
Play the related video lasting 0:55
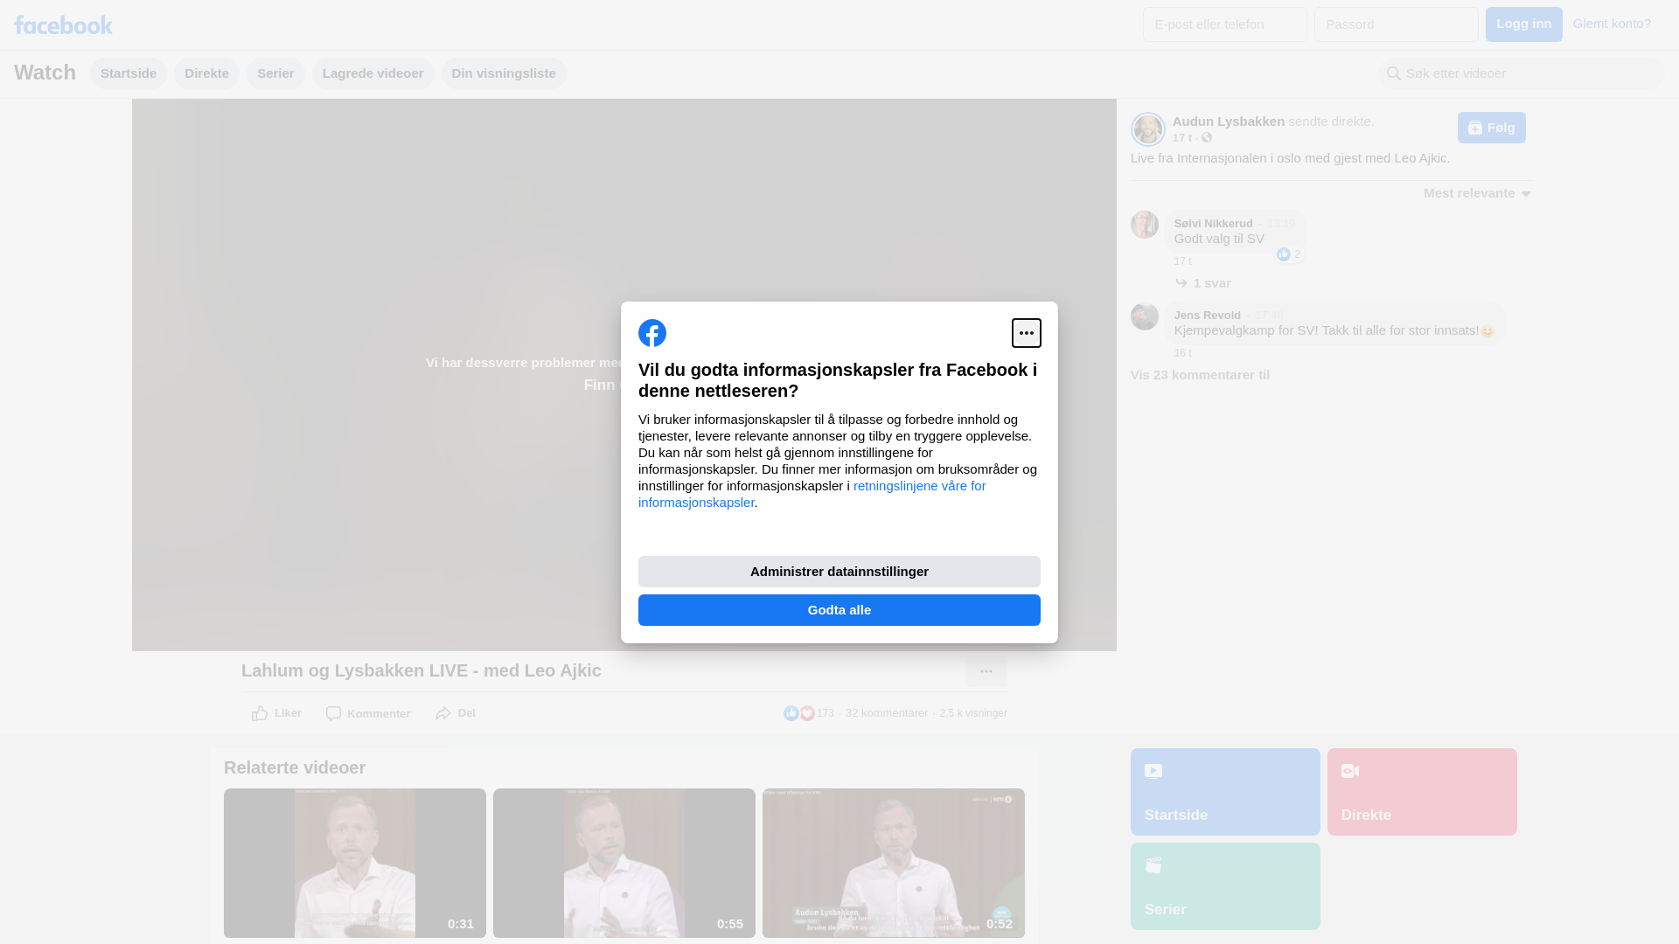pos(624,864)
